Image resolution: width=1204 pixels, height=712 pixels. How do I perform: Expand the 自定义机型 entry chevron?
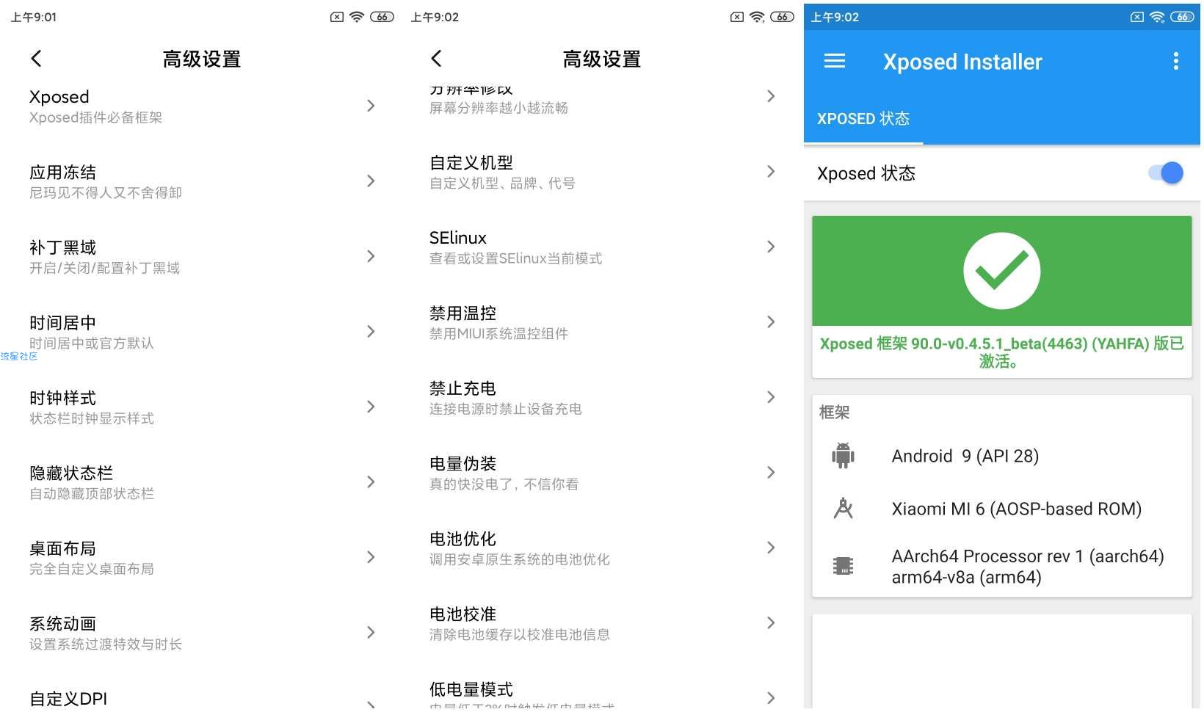coord(771,172)
